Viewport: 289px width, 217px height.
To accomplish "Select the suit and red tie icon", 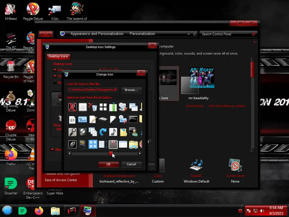I will coord(113,144).
